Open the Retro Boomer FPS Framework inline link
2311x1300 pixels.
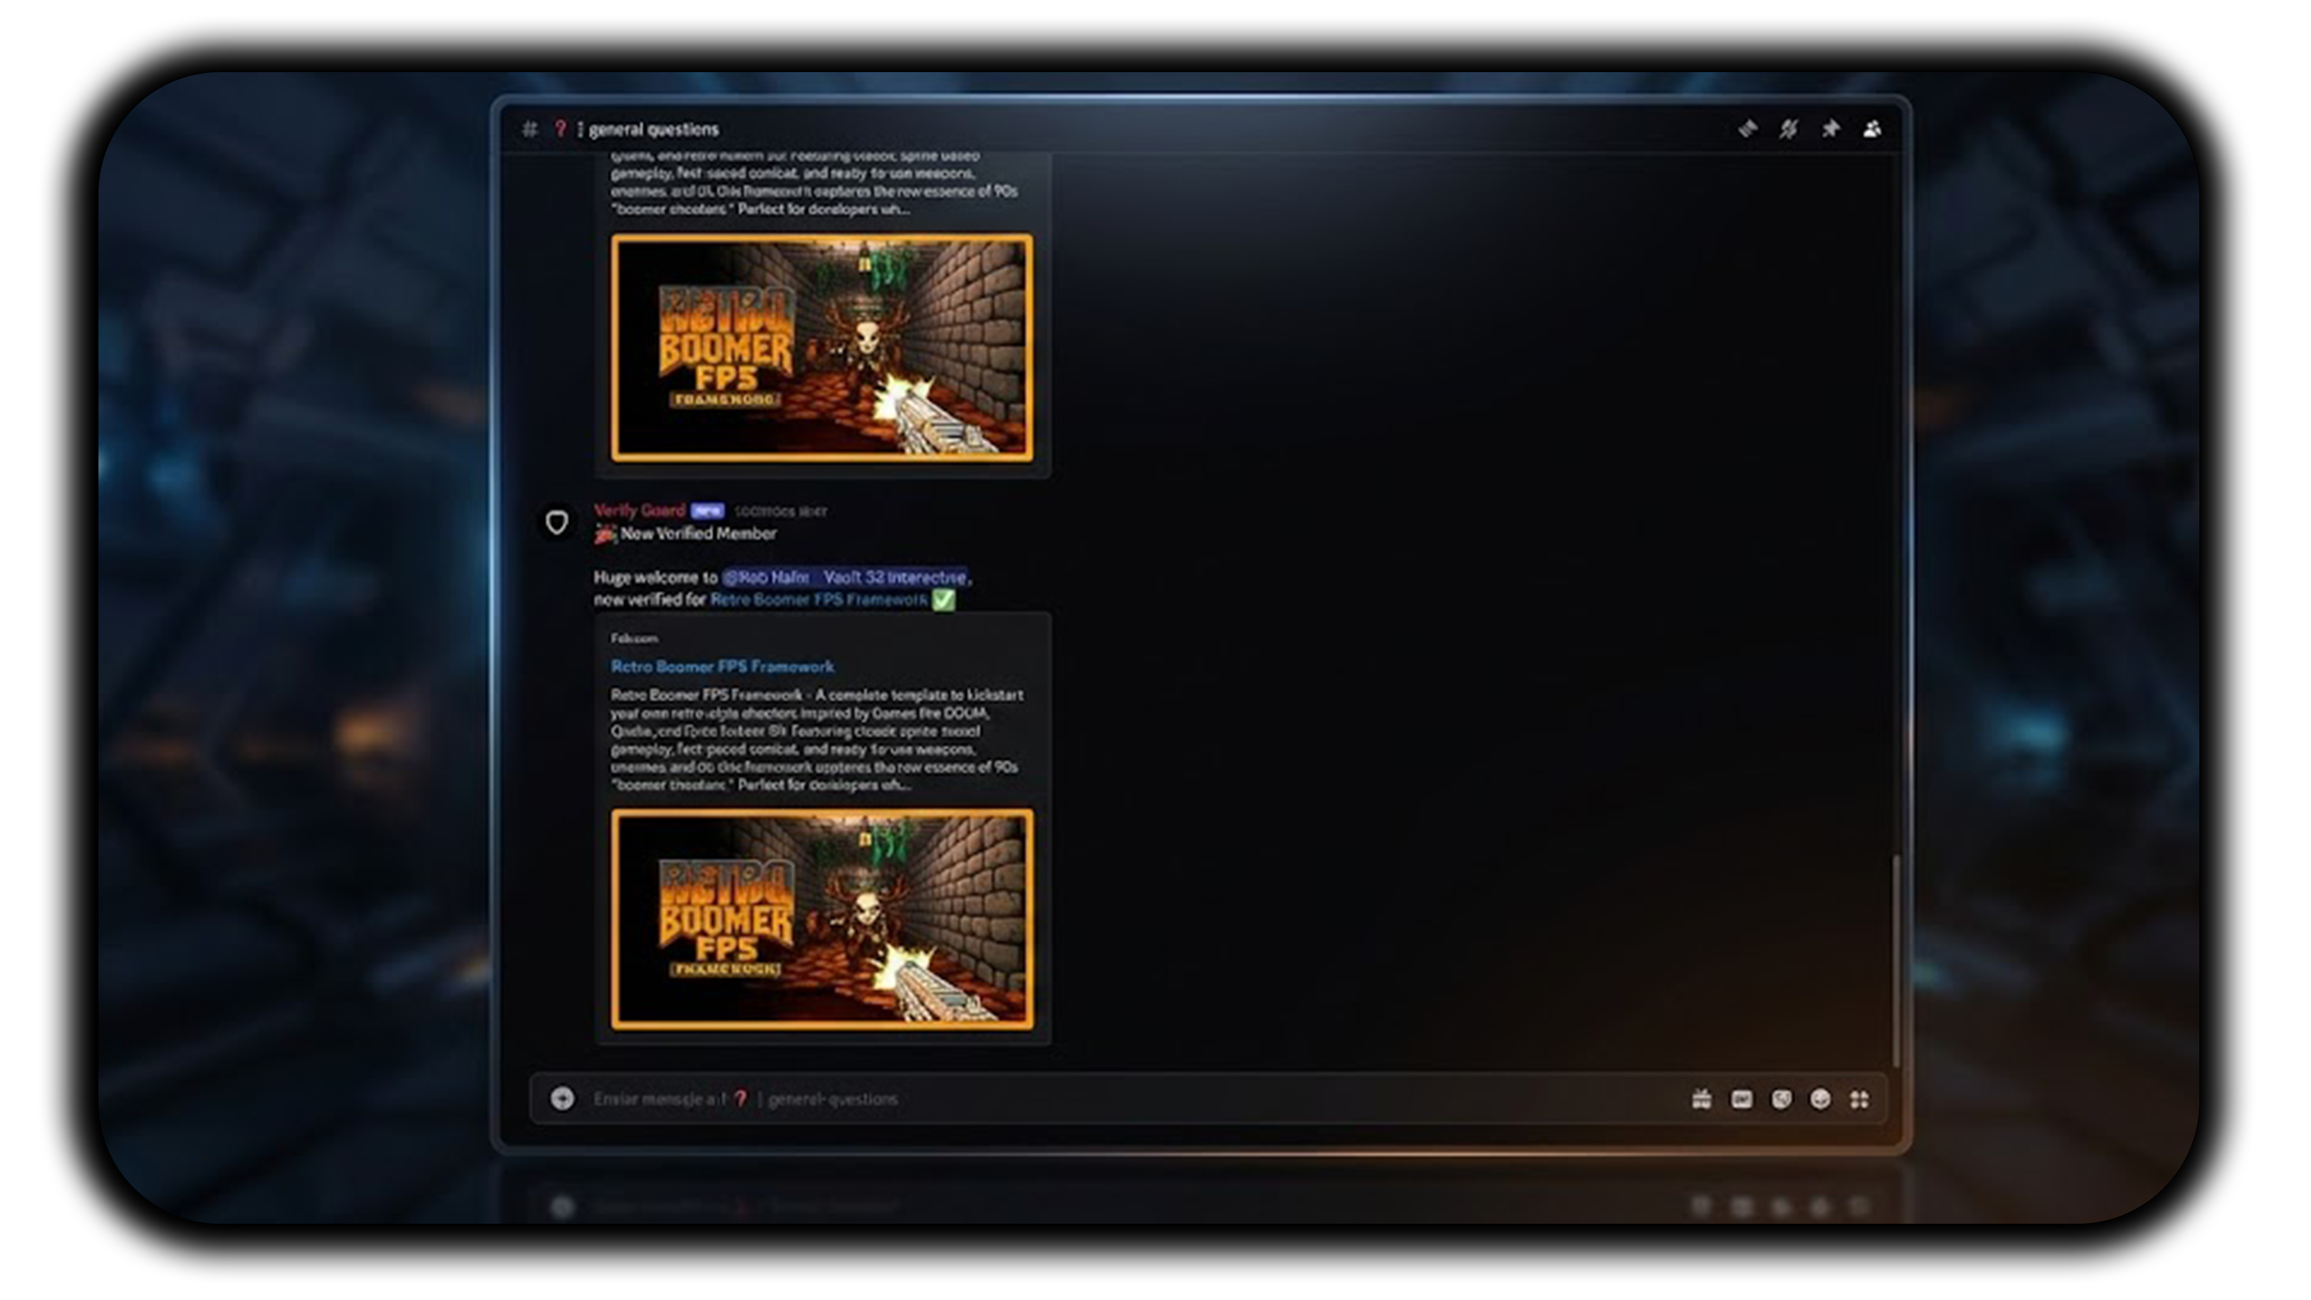[818, 599]
